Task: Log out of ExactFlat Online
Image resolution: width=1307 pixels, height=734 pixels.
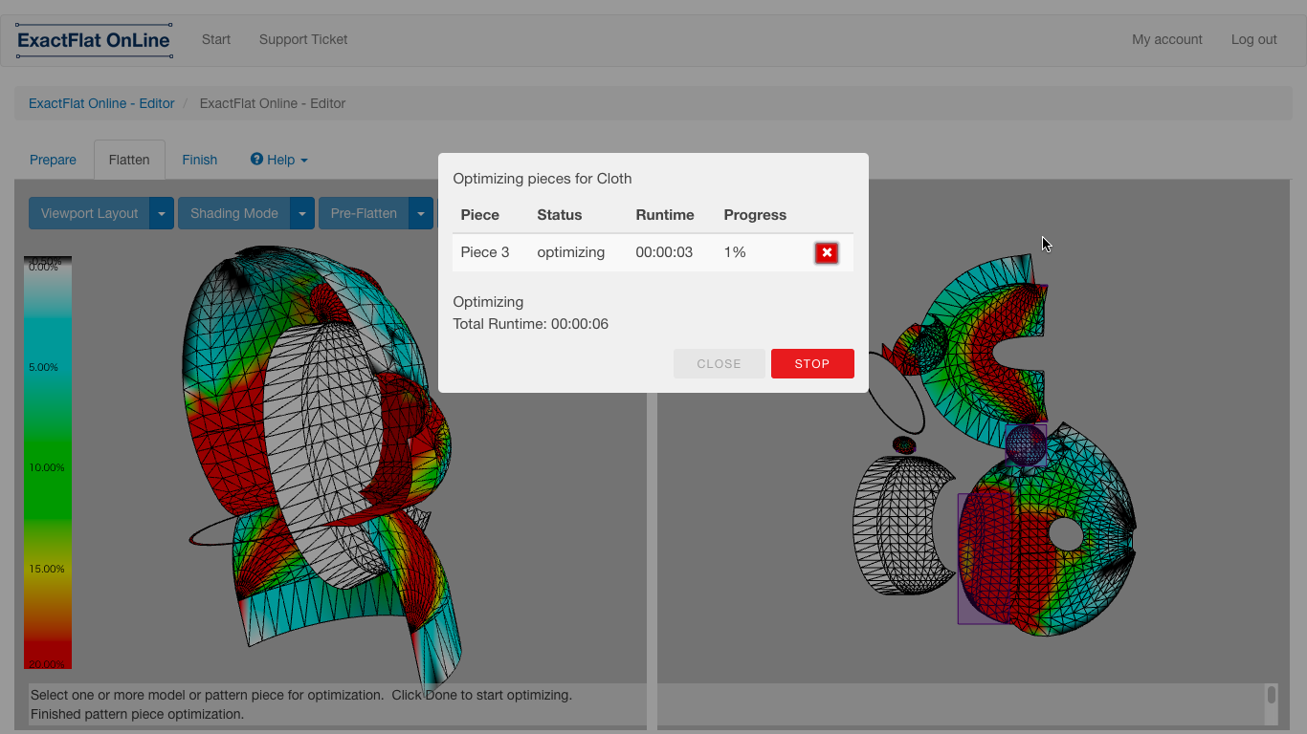Action: (x=1253, y=39)
